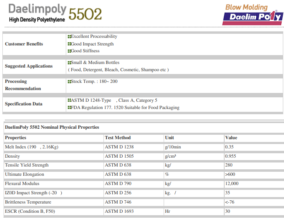Viewport: 284px width, 218px height.
Task: Click the Excellent Processability bullet
Action: [x=92, y=36]
